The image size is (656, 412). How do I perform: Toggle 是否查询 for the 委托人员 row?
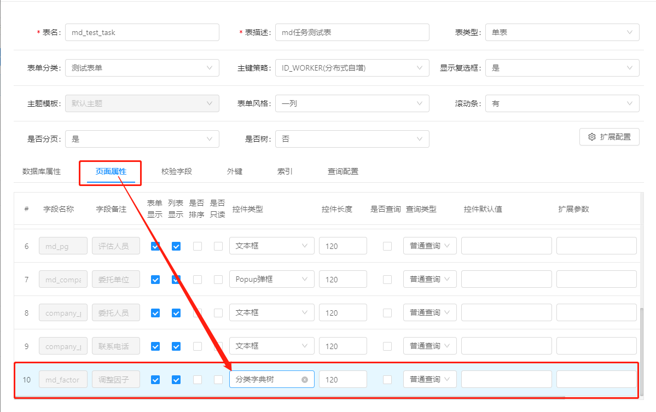point(387,312)
